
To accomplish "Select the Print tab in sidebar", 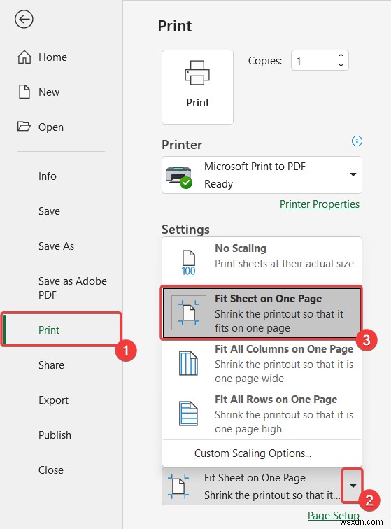I will coord(49,330).
